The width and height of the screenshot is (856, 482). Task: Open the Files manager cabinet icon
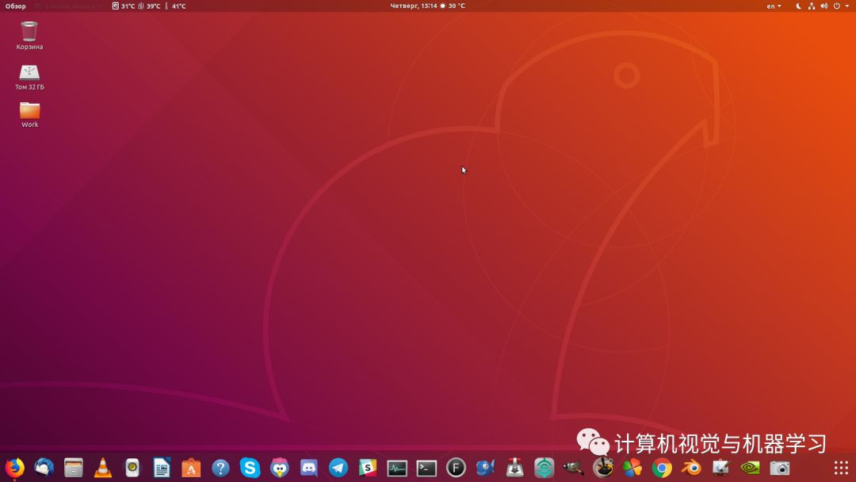click(74, 468)
